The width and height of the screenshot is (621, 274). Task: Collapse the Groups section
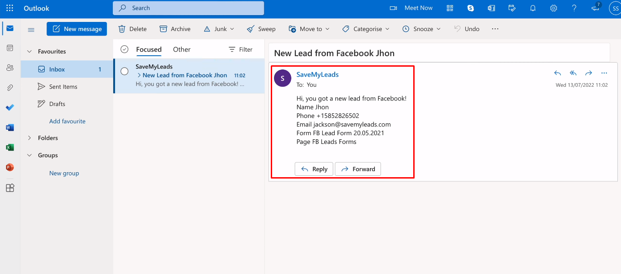pyautogui.click(x=29, y=155)
